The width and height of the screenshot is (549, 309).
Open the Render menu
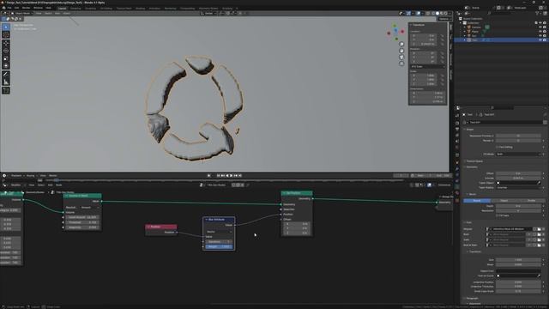tap(27, 8)
